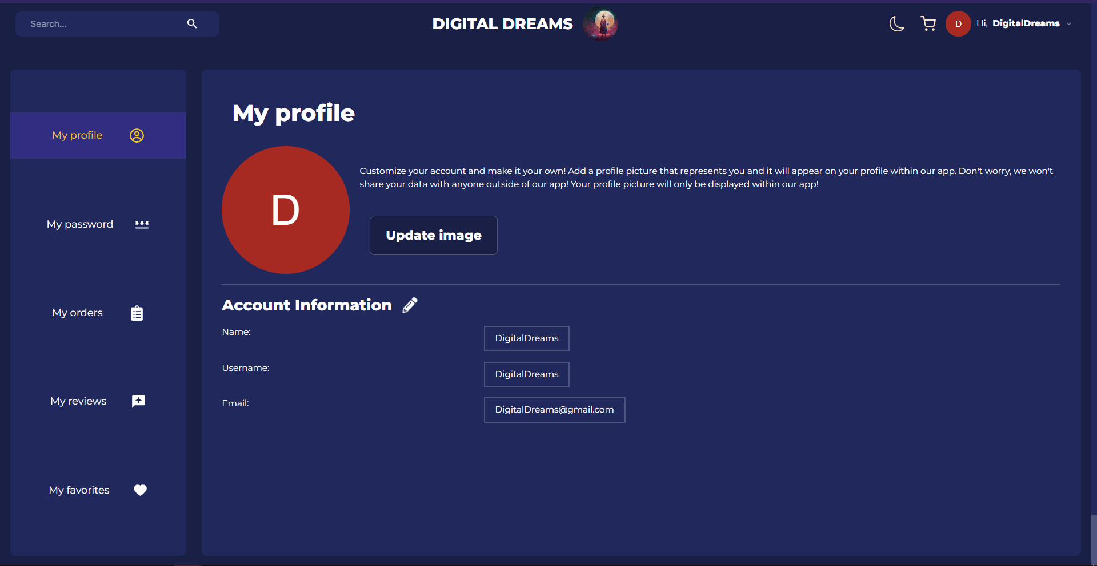Click the My orders clipboard icon

coord(137,313)
